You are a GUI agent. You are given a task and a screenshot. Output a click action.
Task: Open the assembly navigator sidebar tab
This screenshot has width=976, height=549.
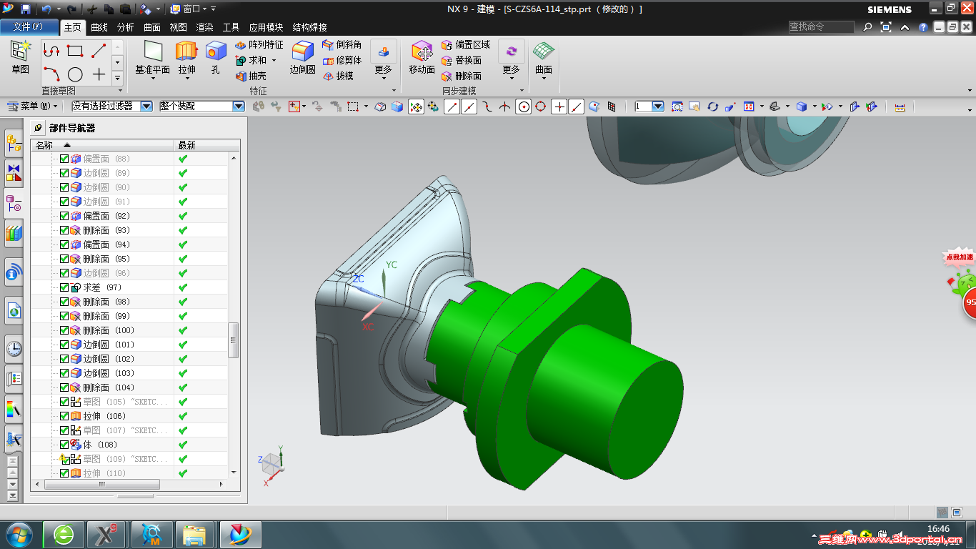point(14,143)
